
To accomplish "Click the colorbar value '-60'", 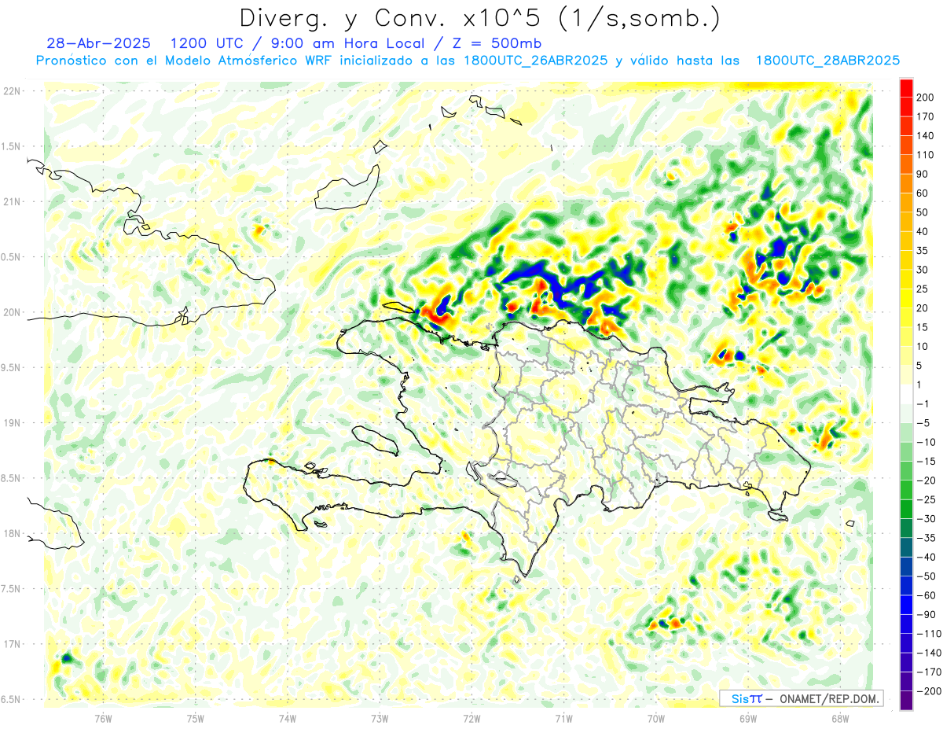I will pyautogui.click(x=926, y=595).
